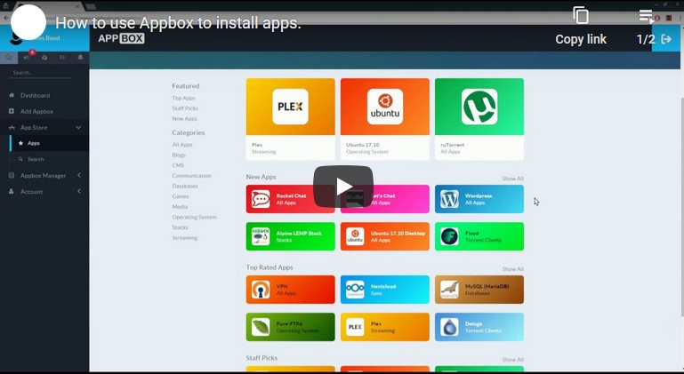Open the video playlist icon
684x374 pixels.
pos(646,16)
